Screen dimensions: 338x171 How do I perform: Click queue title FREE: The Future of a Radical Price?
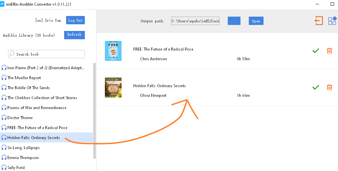click(163, 49)
